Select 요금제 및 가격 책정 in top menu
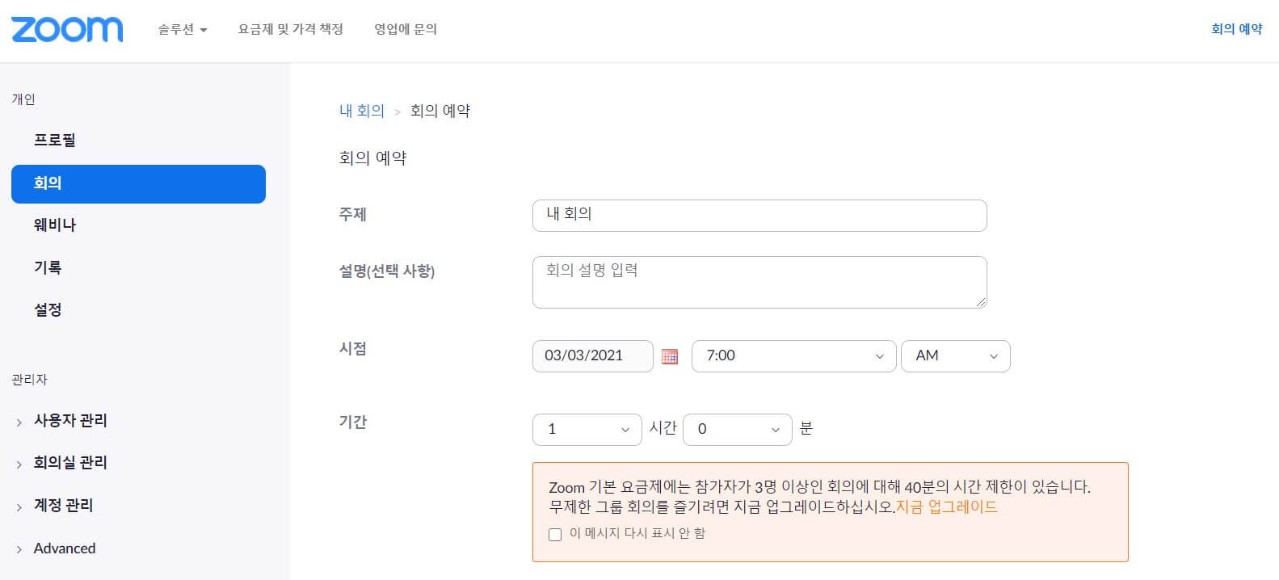Image resolution: width=1279 pixels, height=580 pixels. [292, 28]
